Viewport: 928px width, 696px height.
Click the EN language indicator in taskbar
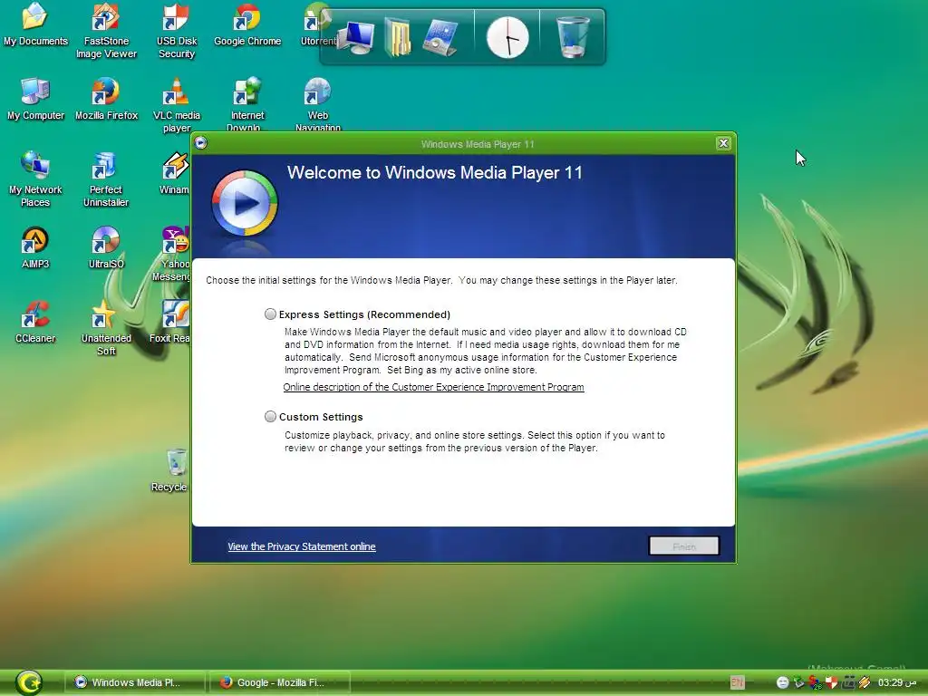pyautogui.click(x=737, y=682)
